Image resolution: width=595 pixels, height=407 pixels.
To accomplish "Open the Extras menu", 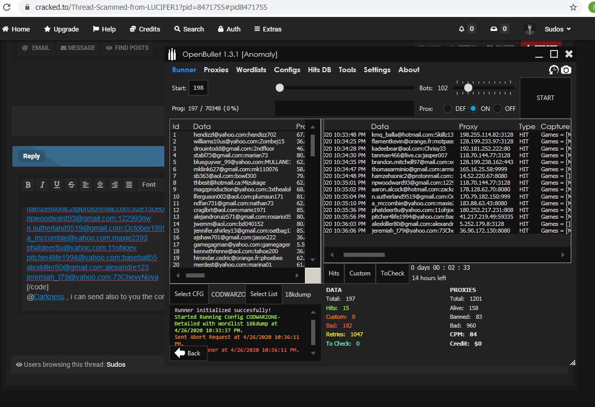I will click(268, 29).
